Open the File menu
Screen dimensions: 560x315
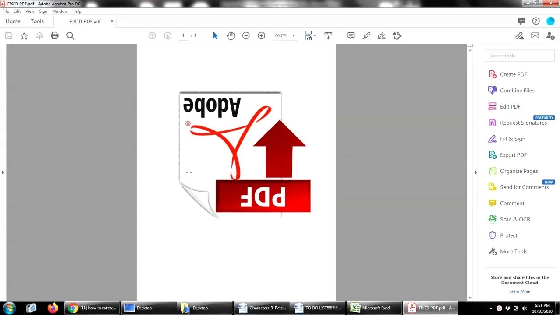6,11
